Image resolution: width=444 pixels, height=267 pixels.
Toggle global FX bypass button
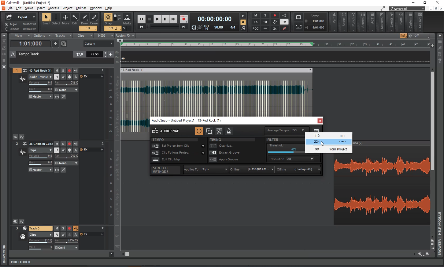point(256,22)
